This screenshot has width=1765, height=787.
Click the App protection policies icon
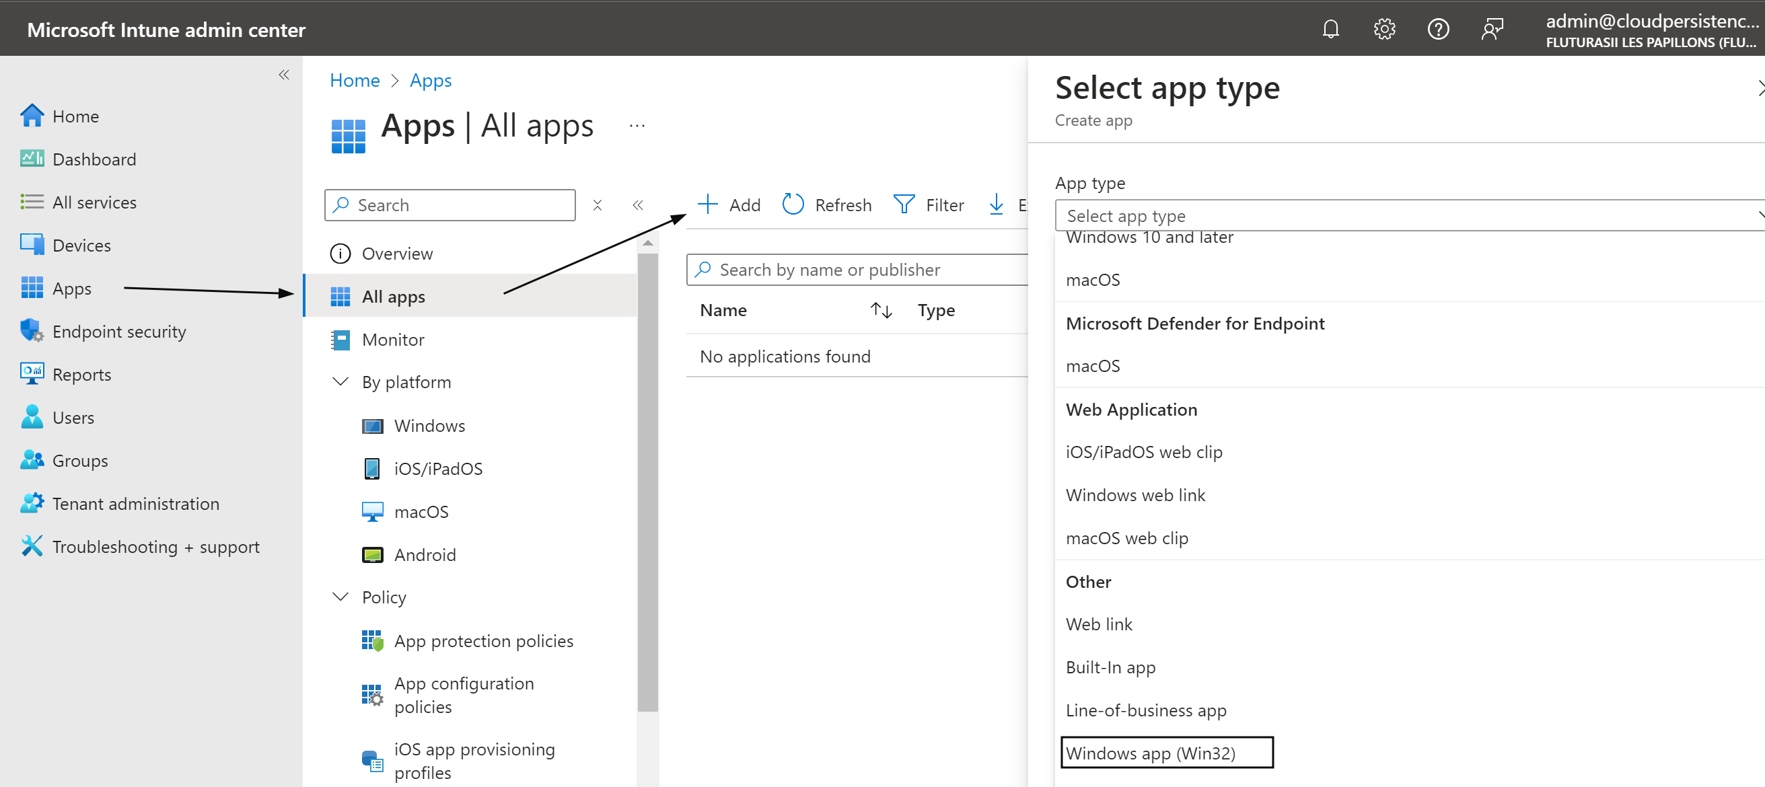(x=373, y=641)
